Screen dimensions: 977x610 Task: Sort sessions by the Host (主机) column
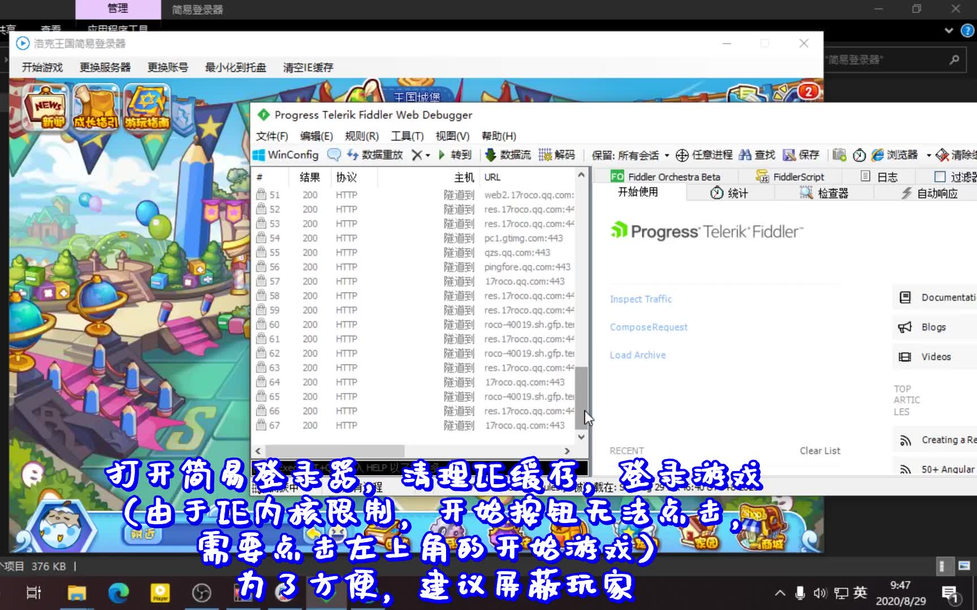pyautogui.click(x=429, y=177)
